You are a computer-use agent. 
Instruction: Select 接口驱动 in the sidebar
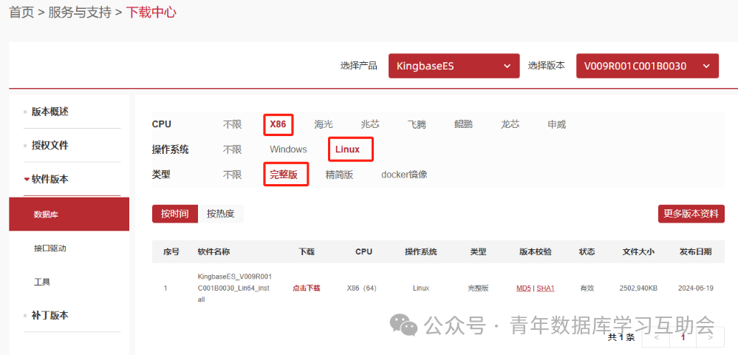point(50,248)
